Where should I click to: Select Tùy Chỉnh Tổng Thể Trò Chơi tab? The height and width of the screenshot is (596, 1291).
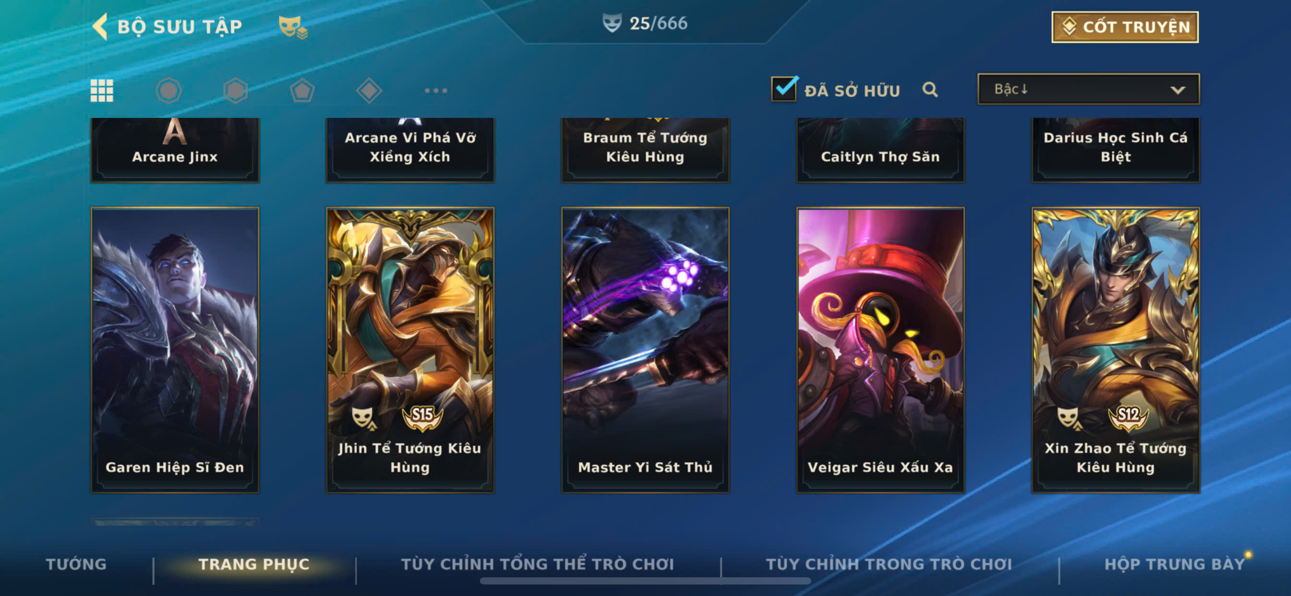[538, 564]
